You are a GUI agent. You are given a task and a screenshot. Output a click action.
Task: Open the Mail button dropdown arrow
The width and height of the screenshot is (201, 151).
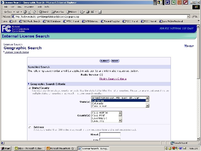point(84,12)
